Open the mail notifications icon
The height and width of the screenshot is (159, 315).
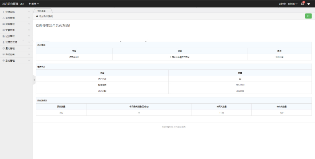[x=302, y=4]
